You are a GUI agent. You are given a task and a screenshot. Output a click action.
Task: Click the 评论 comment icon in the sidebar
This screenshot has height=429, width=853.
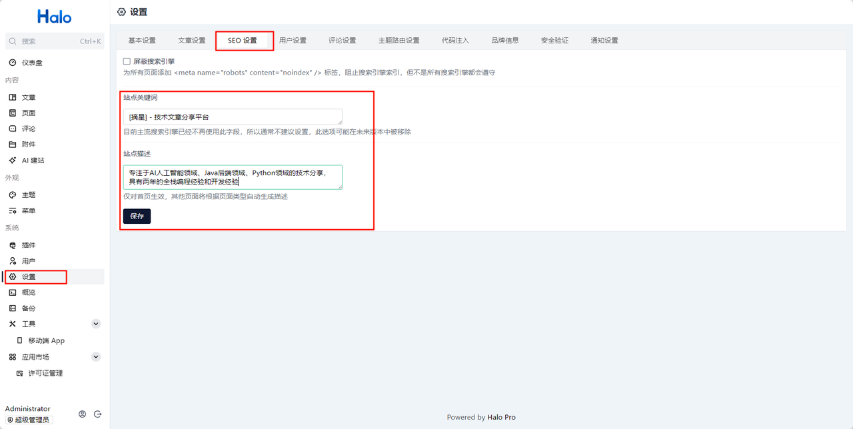pyautogui.click(x=13, y=129)
